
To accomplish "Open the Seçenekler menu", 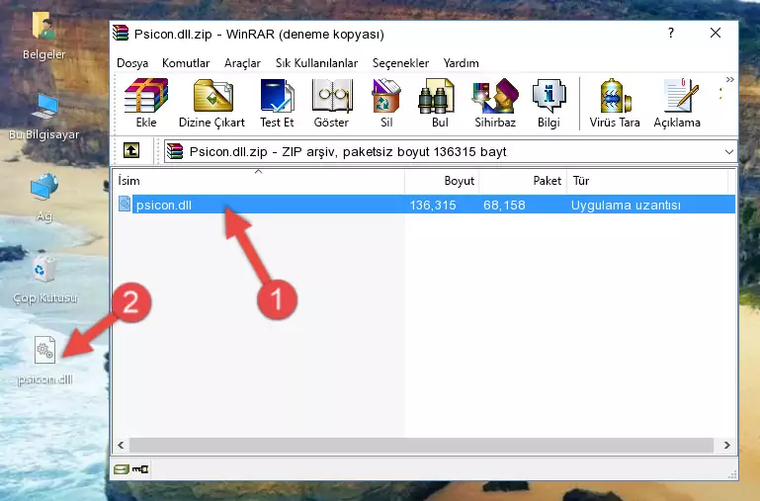I will pyautogui.click(x=400, y=63).
